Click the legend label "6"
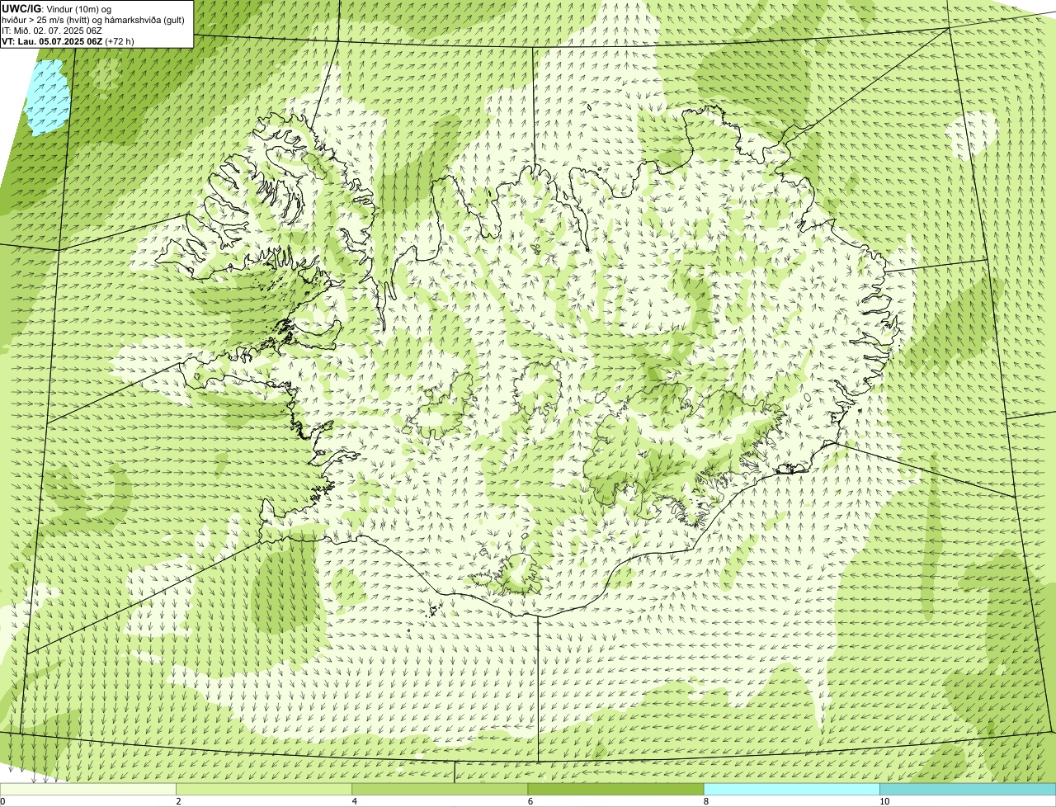 [x=530, y=801]
